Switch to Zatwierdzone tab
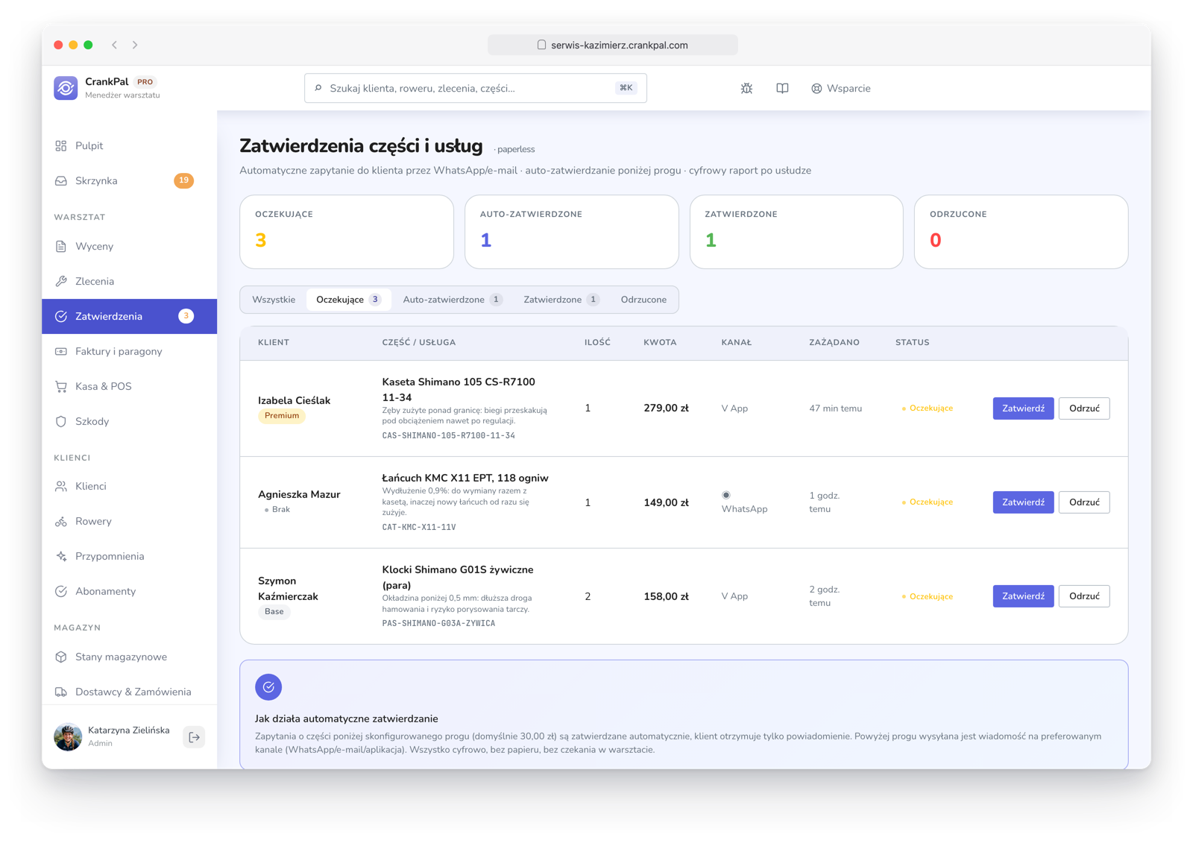 [561, 300]
